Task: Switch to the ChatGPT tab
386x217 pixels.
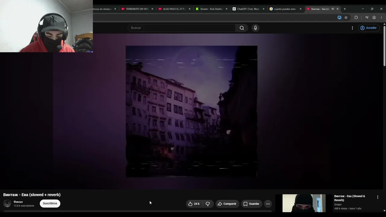Action: tap(248, 9)
